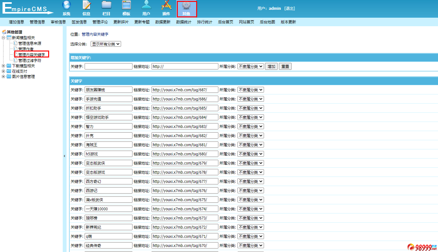Viewport: 438px width, 252px height.
Task: Click the tag/672/ link address field
Action: (185, 227)
